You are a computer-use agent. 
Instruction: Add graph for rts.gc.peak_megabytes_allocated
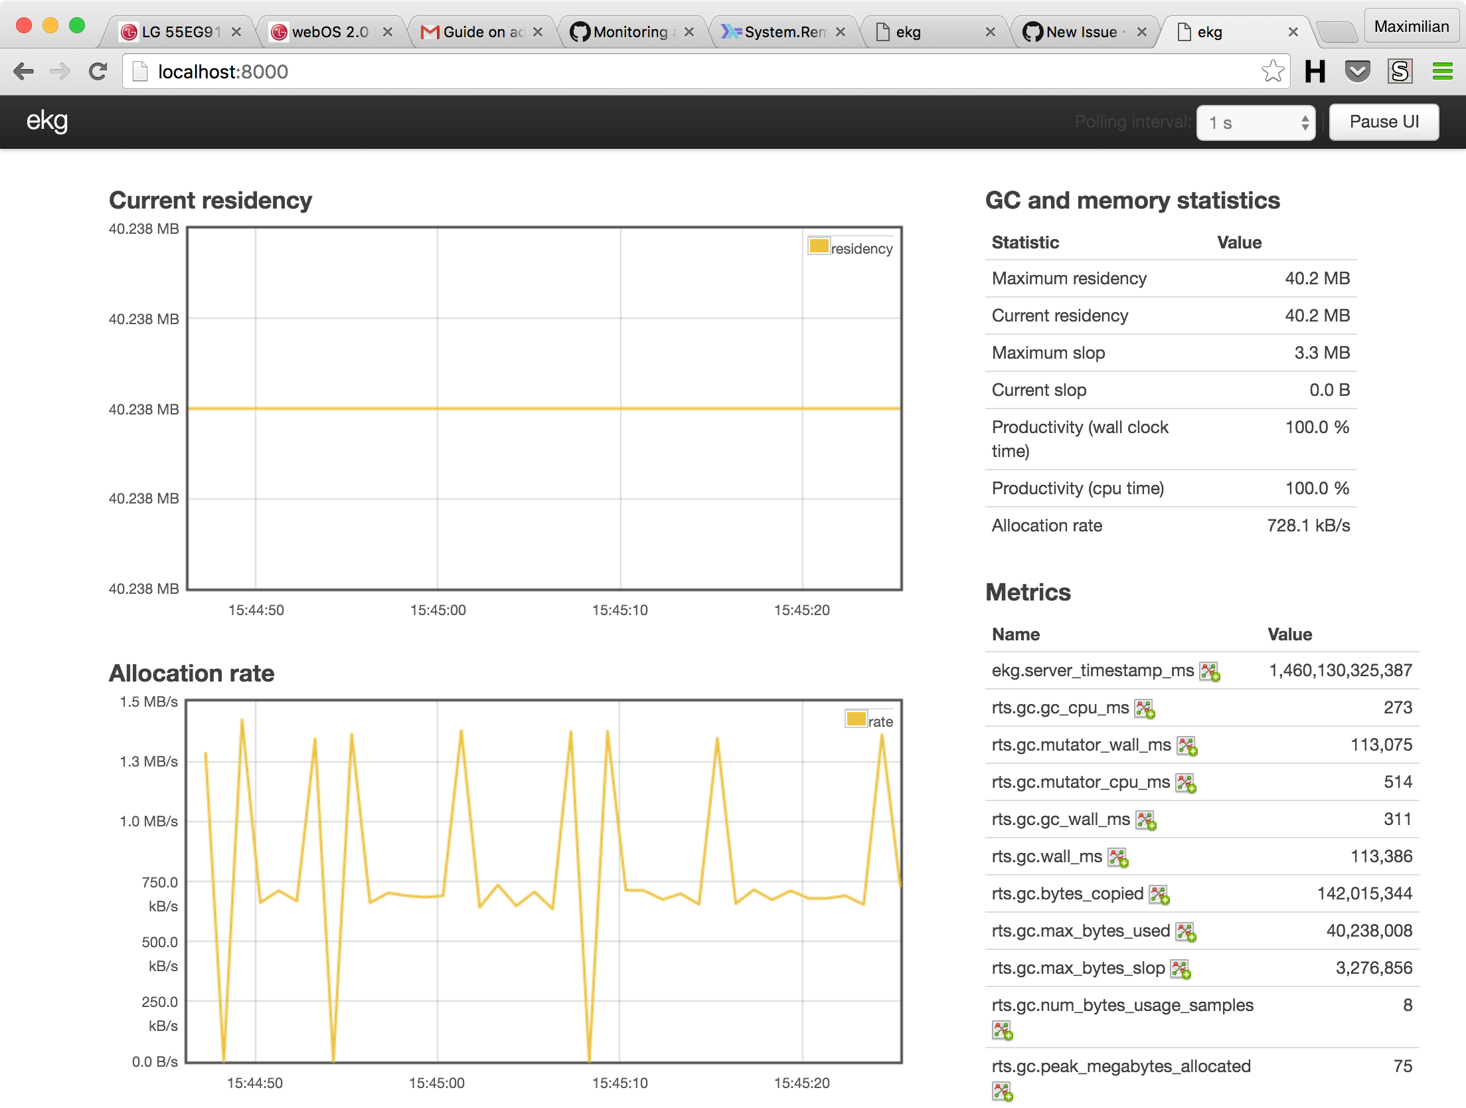(x=1002, y=1091)
